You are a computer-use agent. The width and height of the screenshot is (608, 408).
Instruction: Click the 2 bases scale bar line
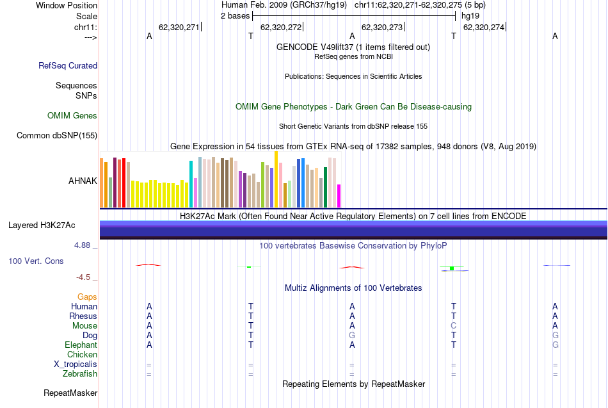[x=354, y=16]
